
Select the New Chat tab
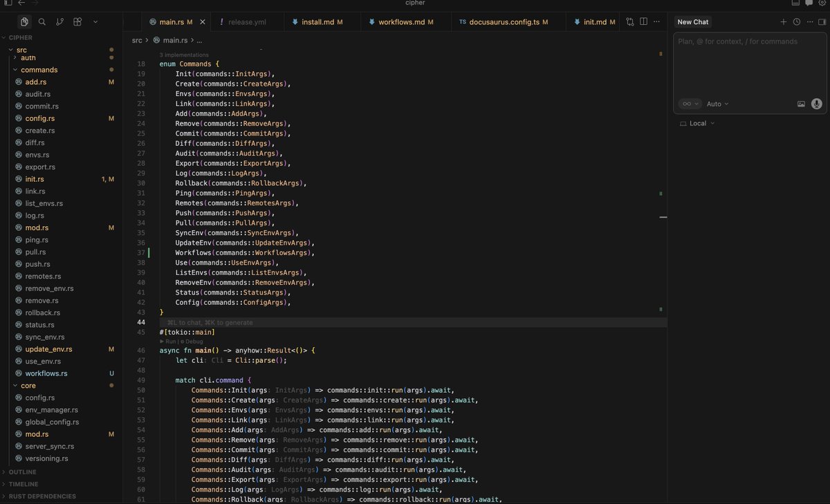tap(692, 22)
